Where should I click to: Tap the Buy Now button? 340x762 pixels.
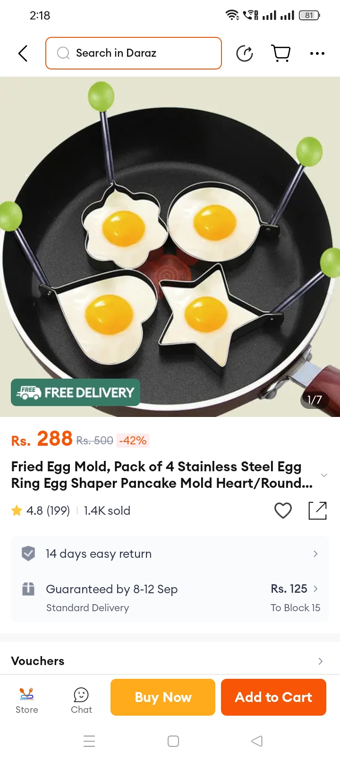click(x=163, y=697)
